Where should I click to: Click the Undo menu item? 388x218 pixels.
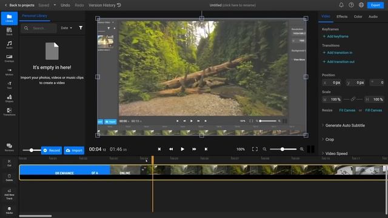point(65,5)
